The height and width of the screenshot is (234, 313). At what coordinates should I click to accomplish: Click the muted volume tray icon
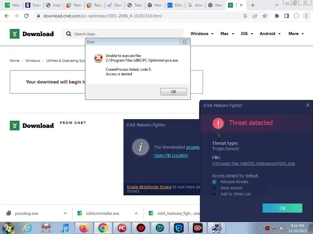coord(282,229)
